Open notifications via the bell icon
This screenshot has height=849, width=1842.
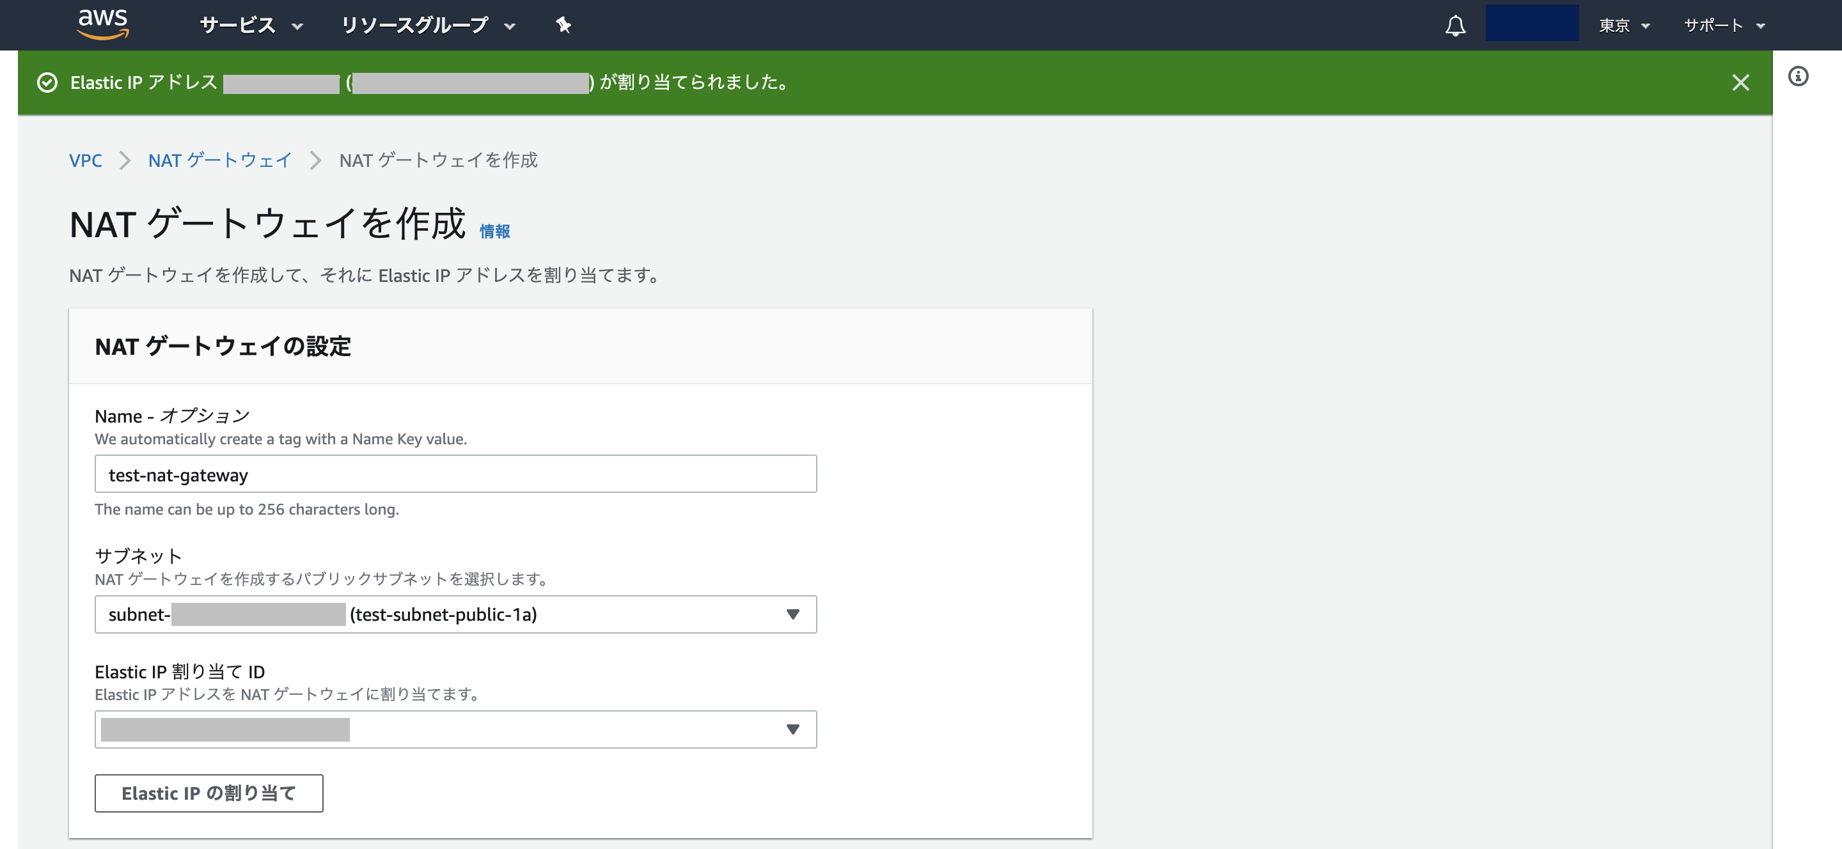coord(1455,25)
